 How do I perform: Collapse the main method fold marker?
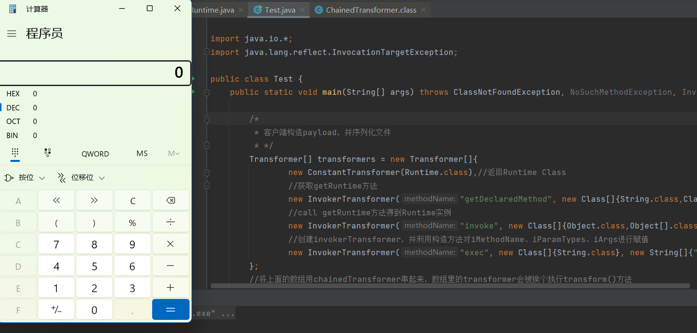point(207,92)
